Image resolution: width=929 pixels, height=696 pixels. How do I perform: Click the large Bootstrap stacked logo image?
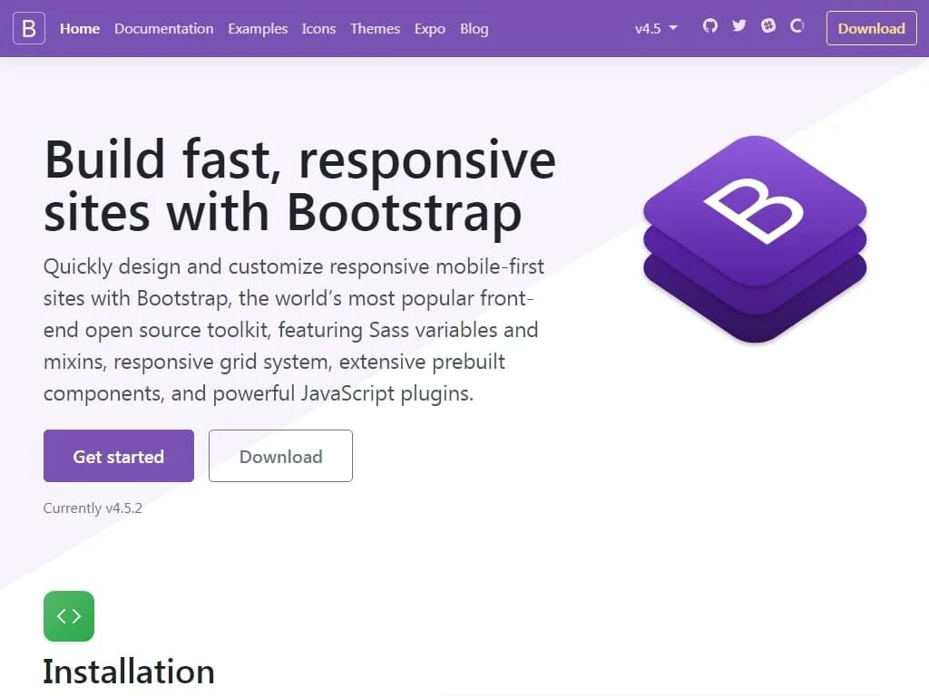[755, 239]
